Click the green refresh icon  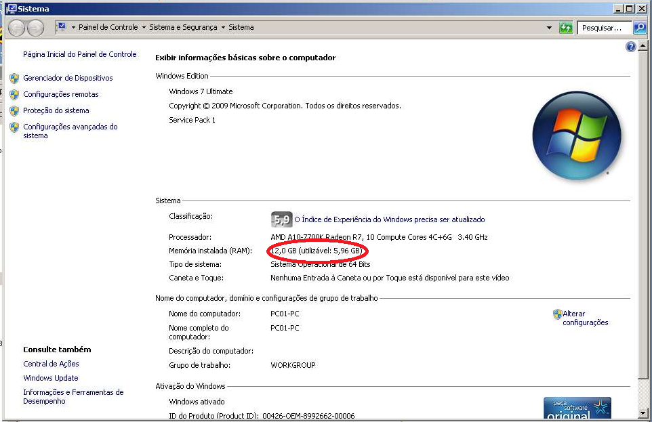[566, 28]
